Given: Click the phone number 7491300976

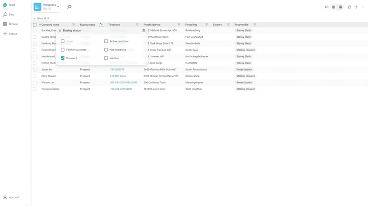Looking at the screenshot, I should click(x=117, y=70).
